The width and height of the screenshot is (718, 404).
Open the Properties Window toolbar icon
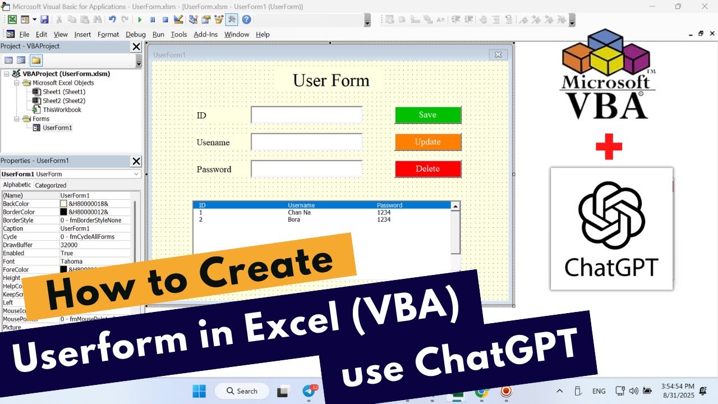coord(206,20)
